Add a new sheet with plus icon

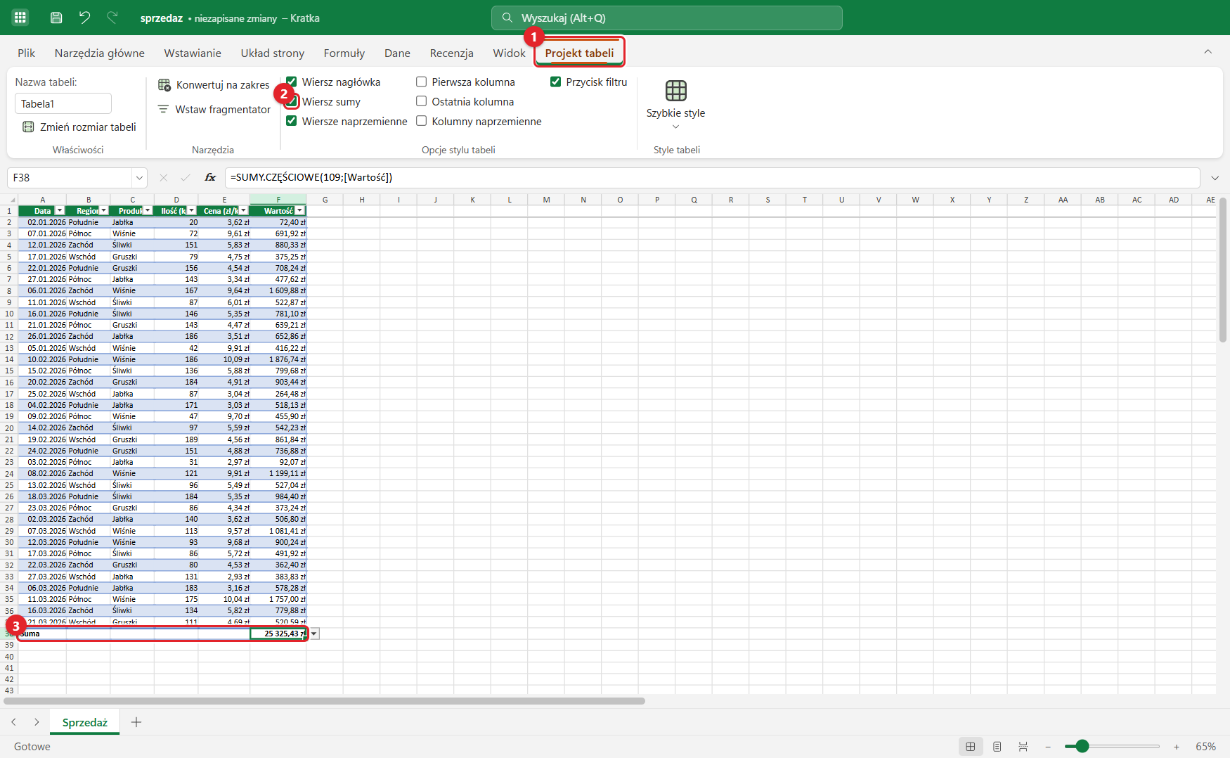(136, 722)
